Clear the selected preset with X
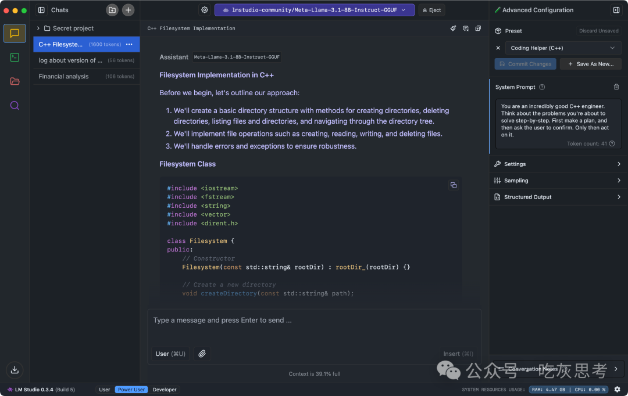The width and height of the screenshot is (628, 396). click(498, 48)
